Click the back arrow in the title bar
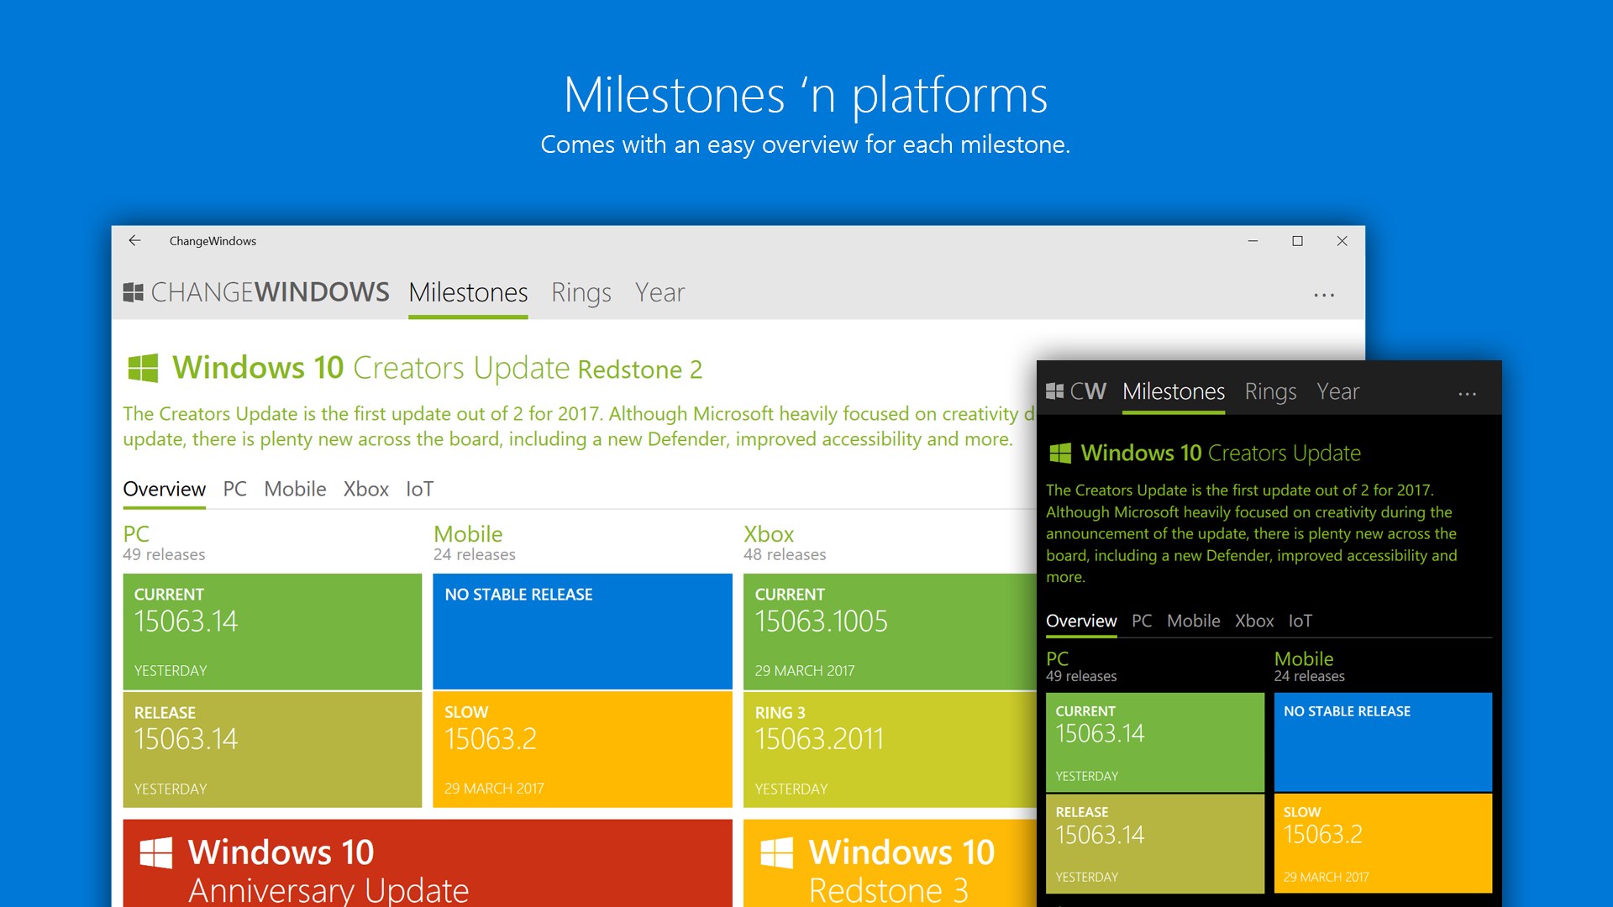Screen dimensions: 1613x907 (135, 241)
